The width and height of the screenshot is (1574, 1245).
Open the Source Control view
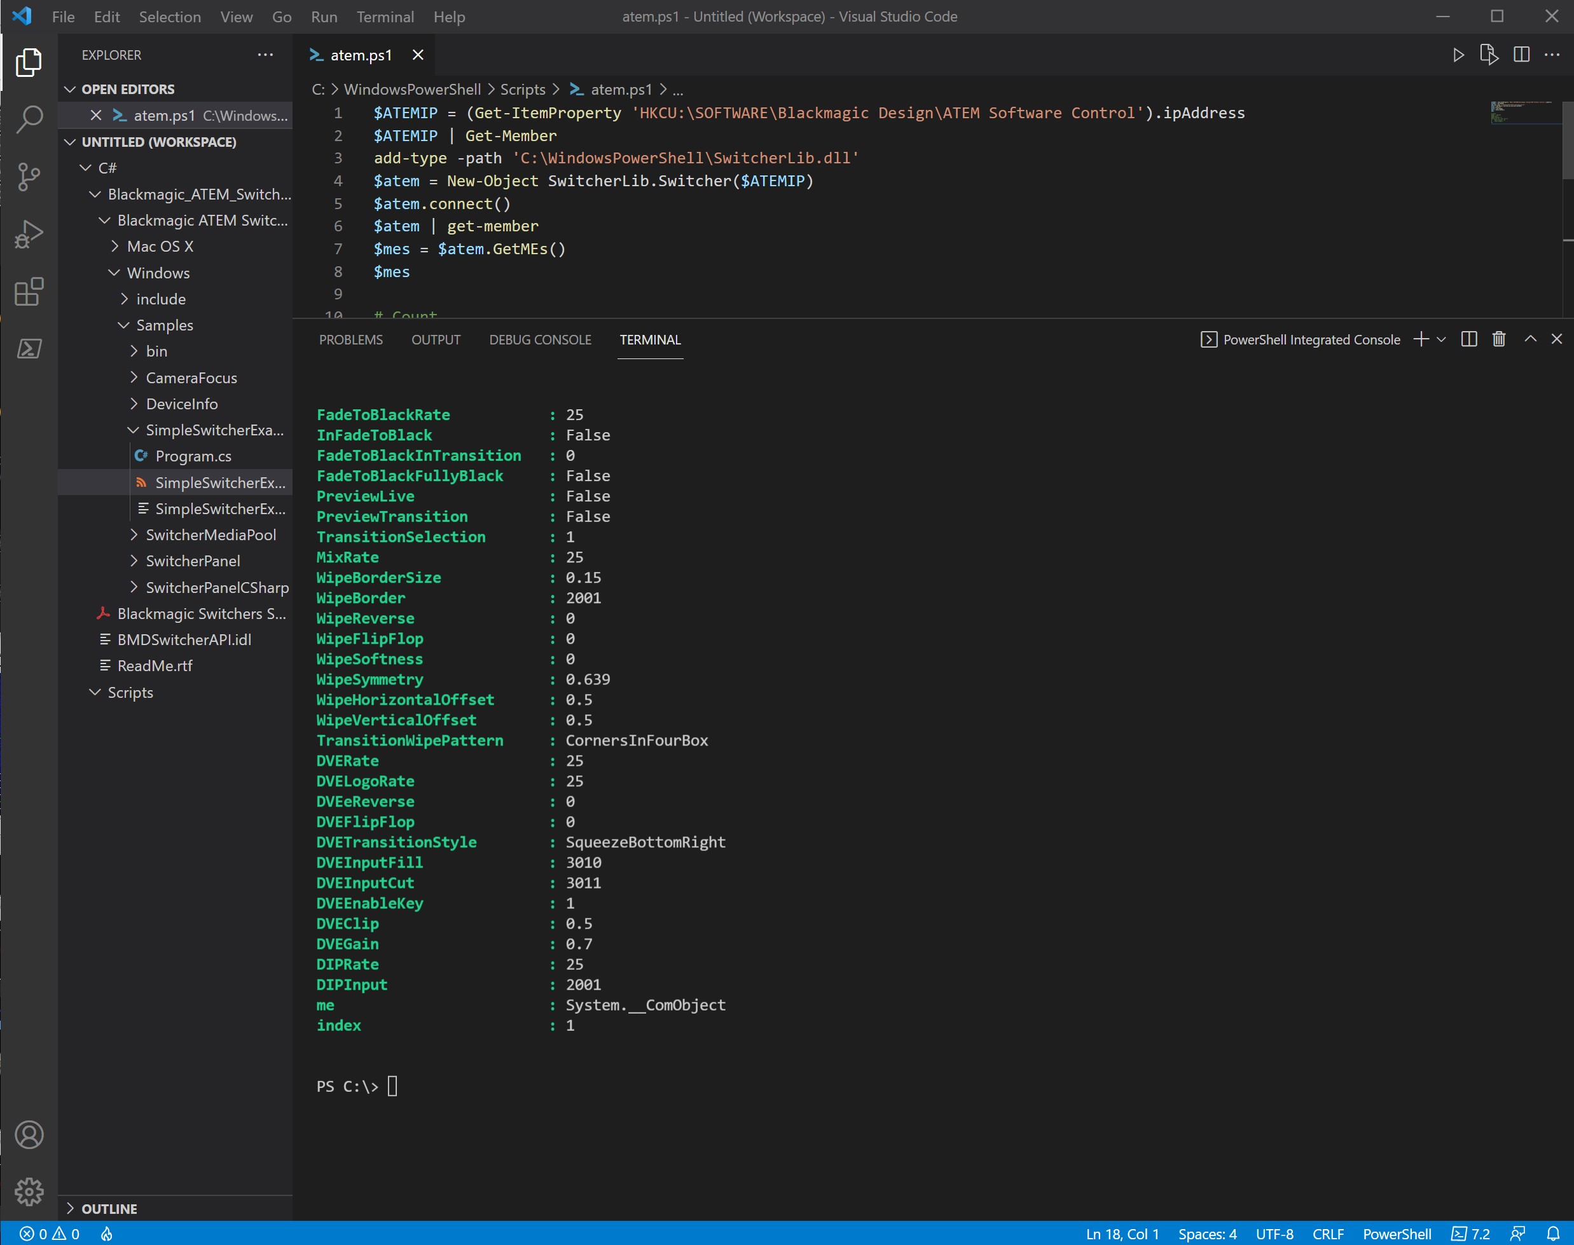click(29, 177)
